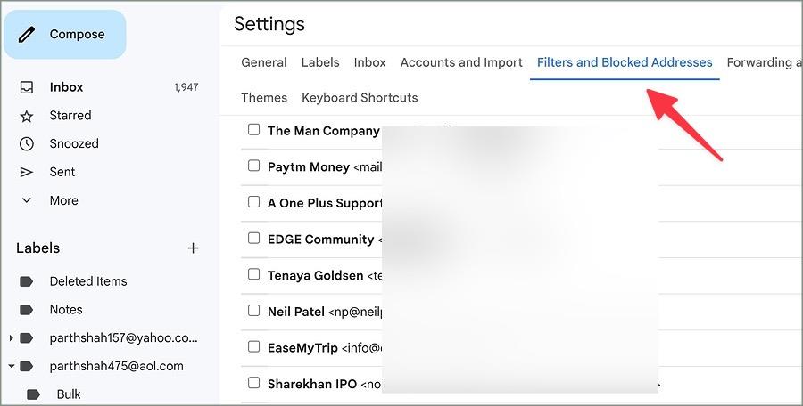The height and width of the screenshot is (406, 803).
Task: Click The Man Company sender name
Action: tap(323, 131)
